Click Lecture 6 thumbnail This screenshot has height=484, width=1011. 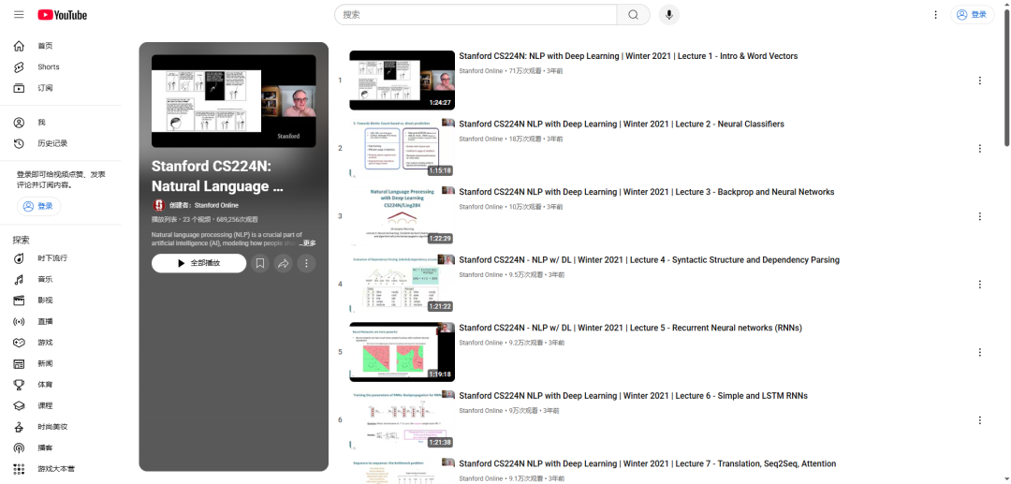coord(402,420)
